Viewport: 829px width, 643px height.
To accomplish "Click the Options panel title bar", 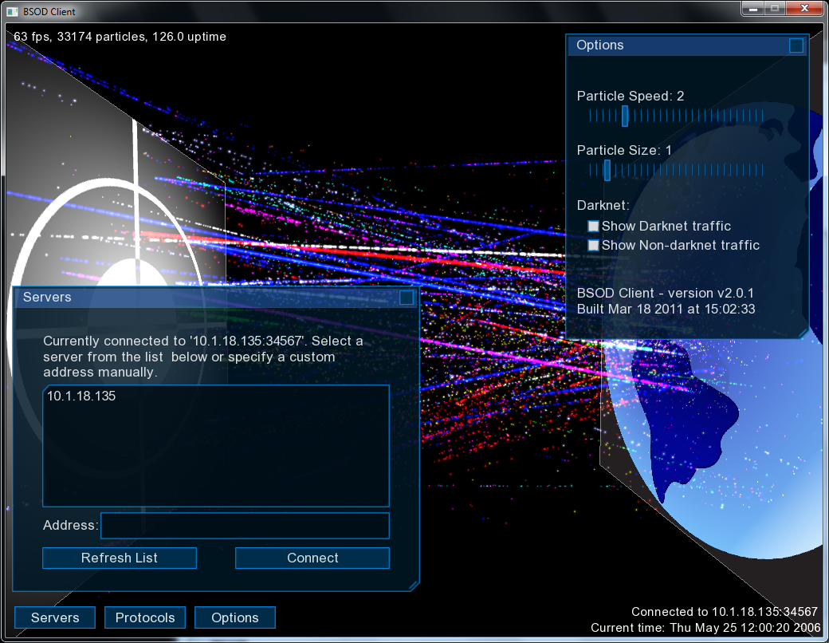I will (x=678, y=45).
